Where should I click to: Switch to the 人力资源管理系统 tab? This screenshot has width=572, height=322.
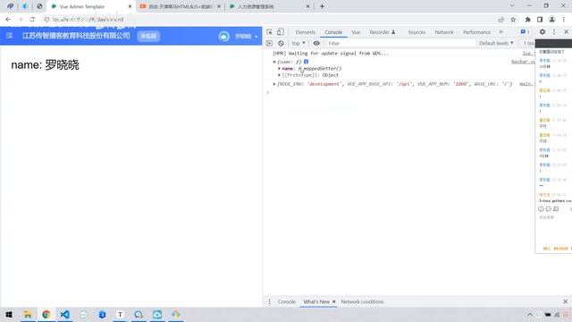click(x=269, y=6)
